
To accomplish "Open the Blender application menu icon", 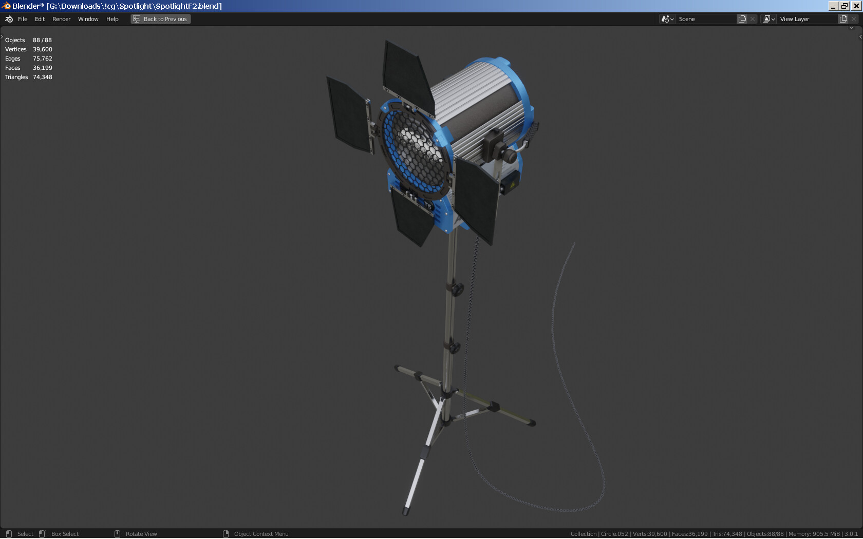I will click(8, 19).
